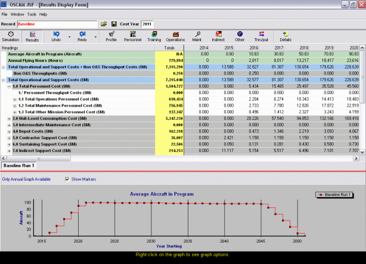Click the open folder icon beside Record

tap(104, 24)
